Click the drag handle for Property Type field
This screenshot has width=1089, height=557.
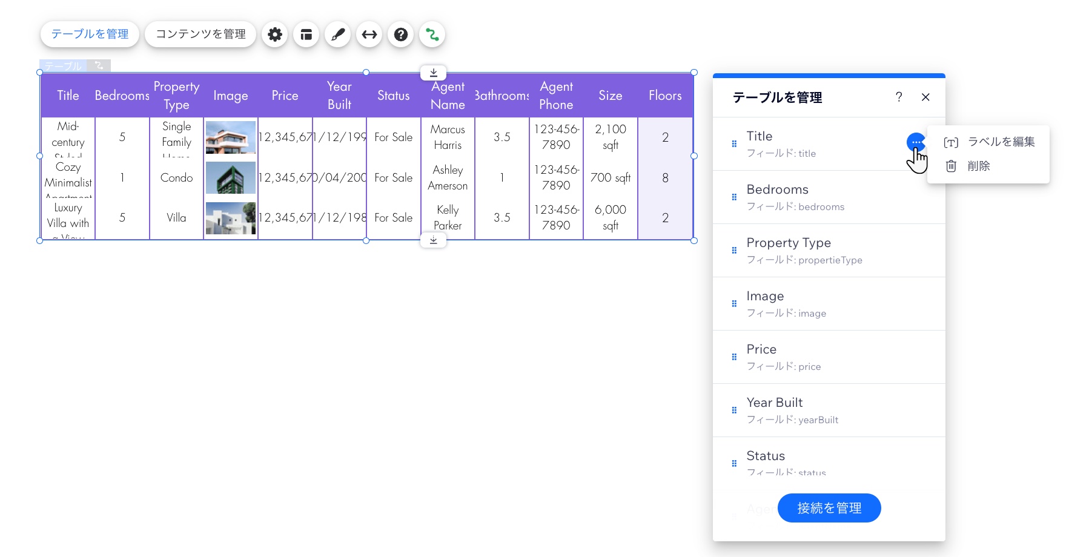[x=734, y=251]
